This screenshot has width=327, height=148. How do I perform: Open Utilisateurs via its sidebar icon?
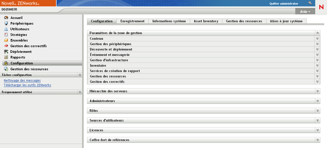pyautogui.click(x=6, y=29)
